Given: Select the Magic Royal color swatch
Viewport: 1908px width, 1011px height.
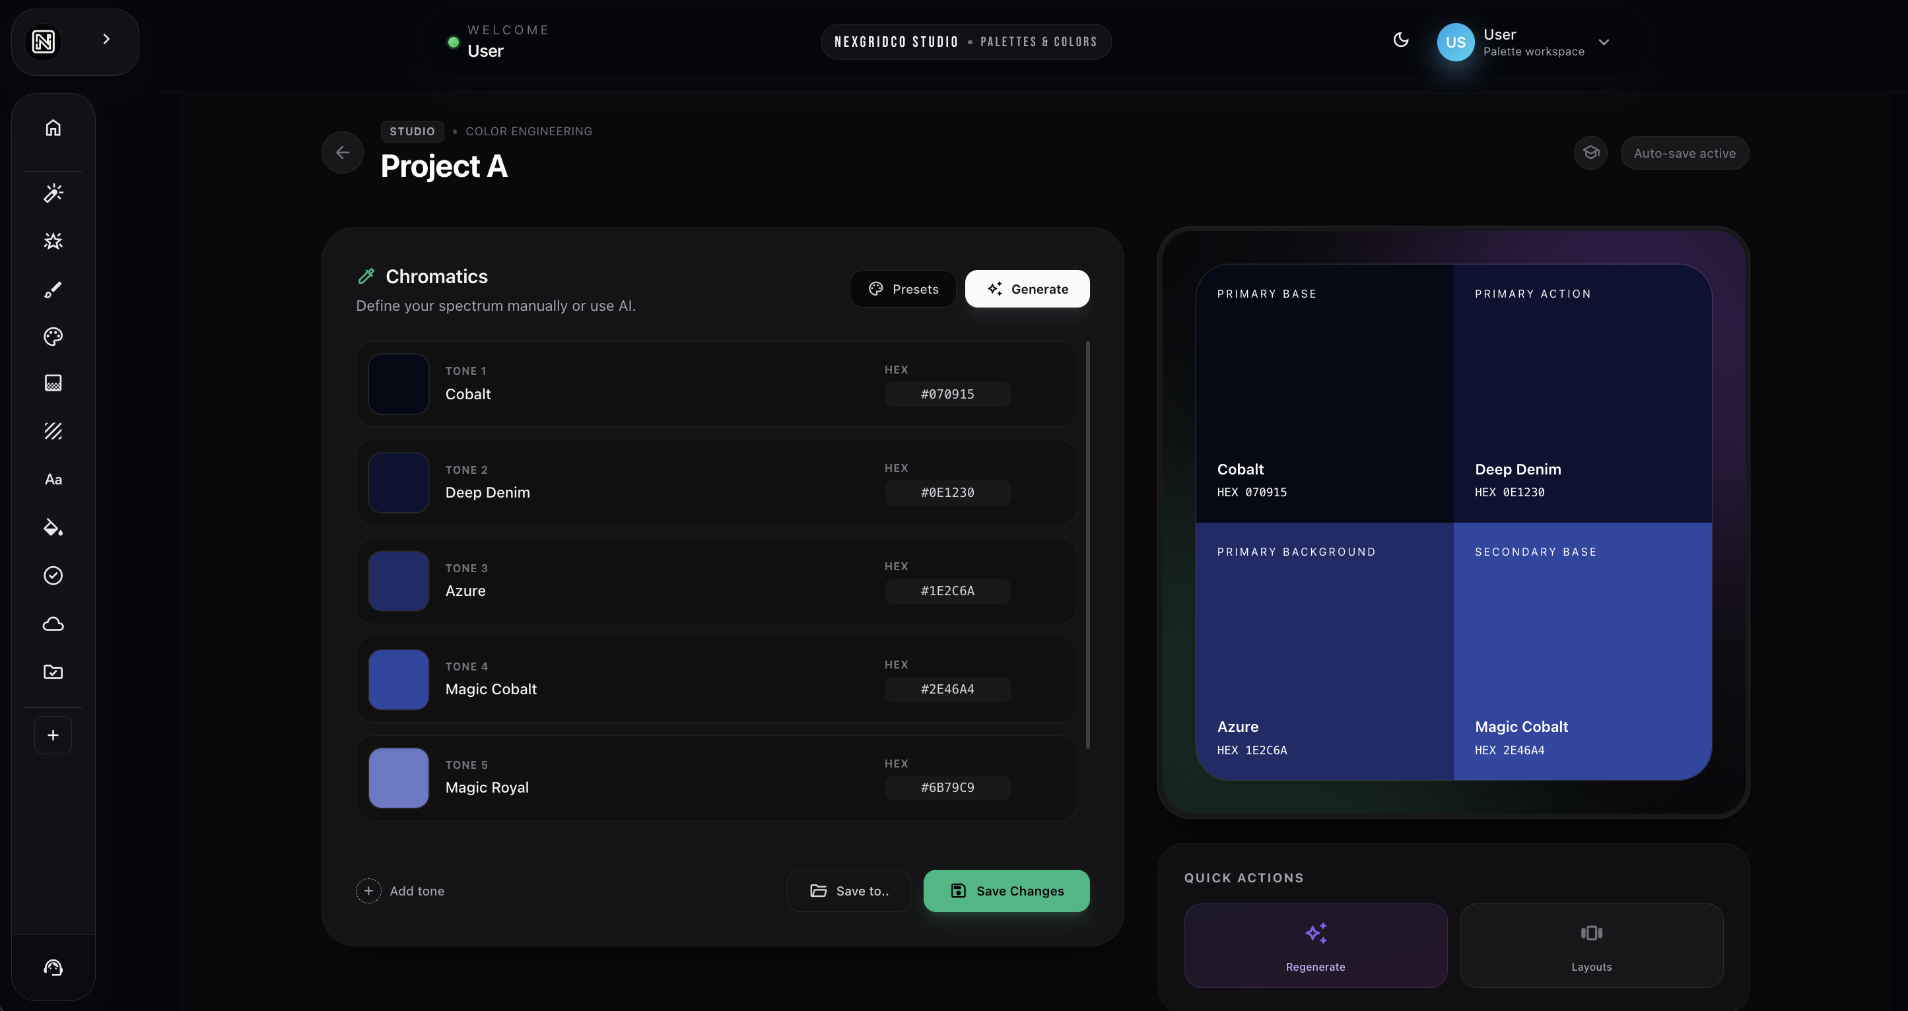Looking at the screenshot, I should click(x=397, y=778).
